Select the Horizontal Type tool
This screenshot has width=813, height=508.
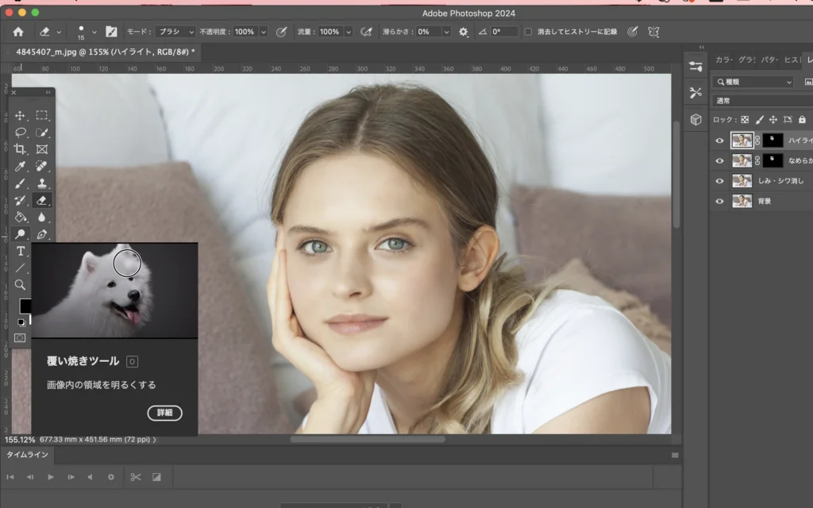pyautogui.click(x=21, y=252)
